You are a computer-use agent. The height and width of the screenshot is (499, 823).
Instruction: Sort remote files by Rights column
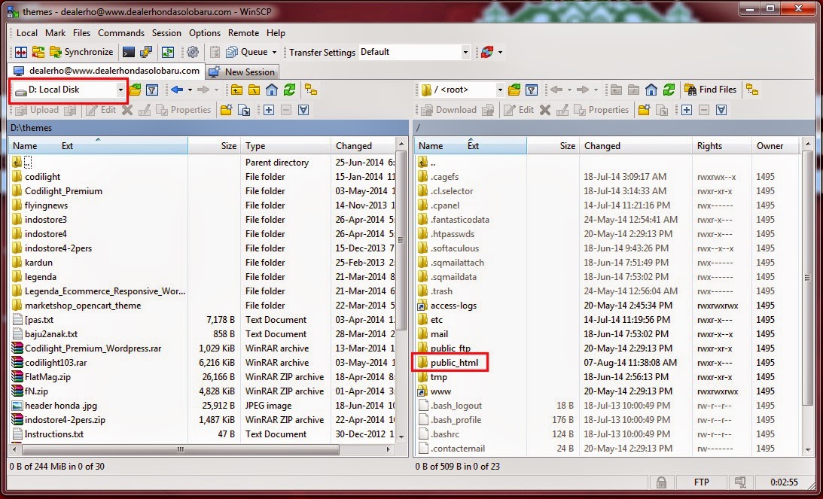point(721,146)
